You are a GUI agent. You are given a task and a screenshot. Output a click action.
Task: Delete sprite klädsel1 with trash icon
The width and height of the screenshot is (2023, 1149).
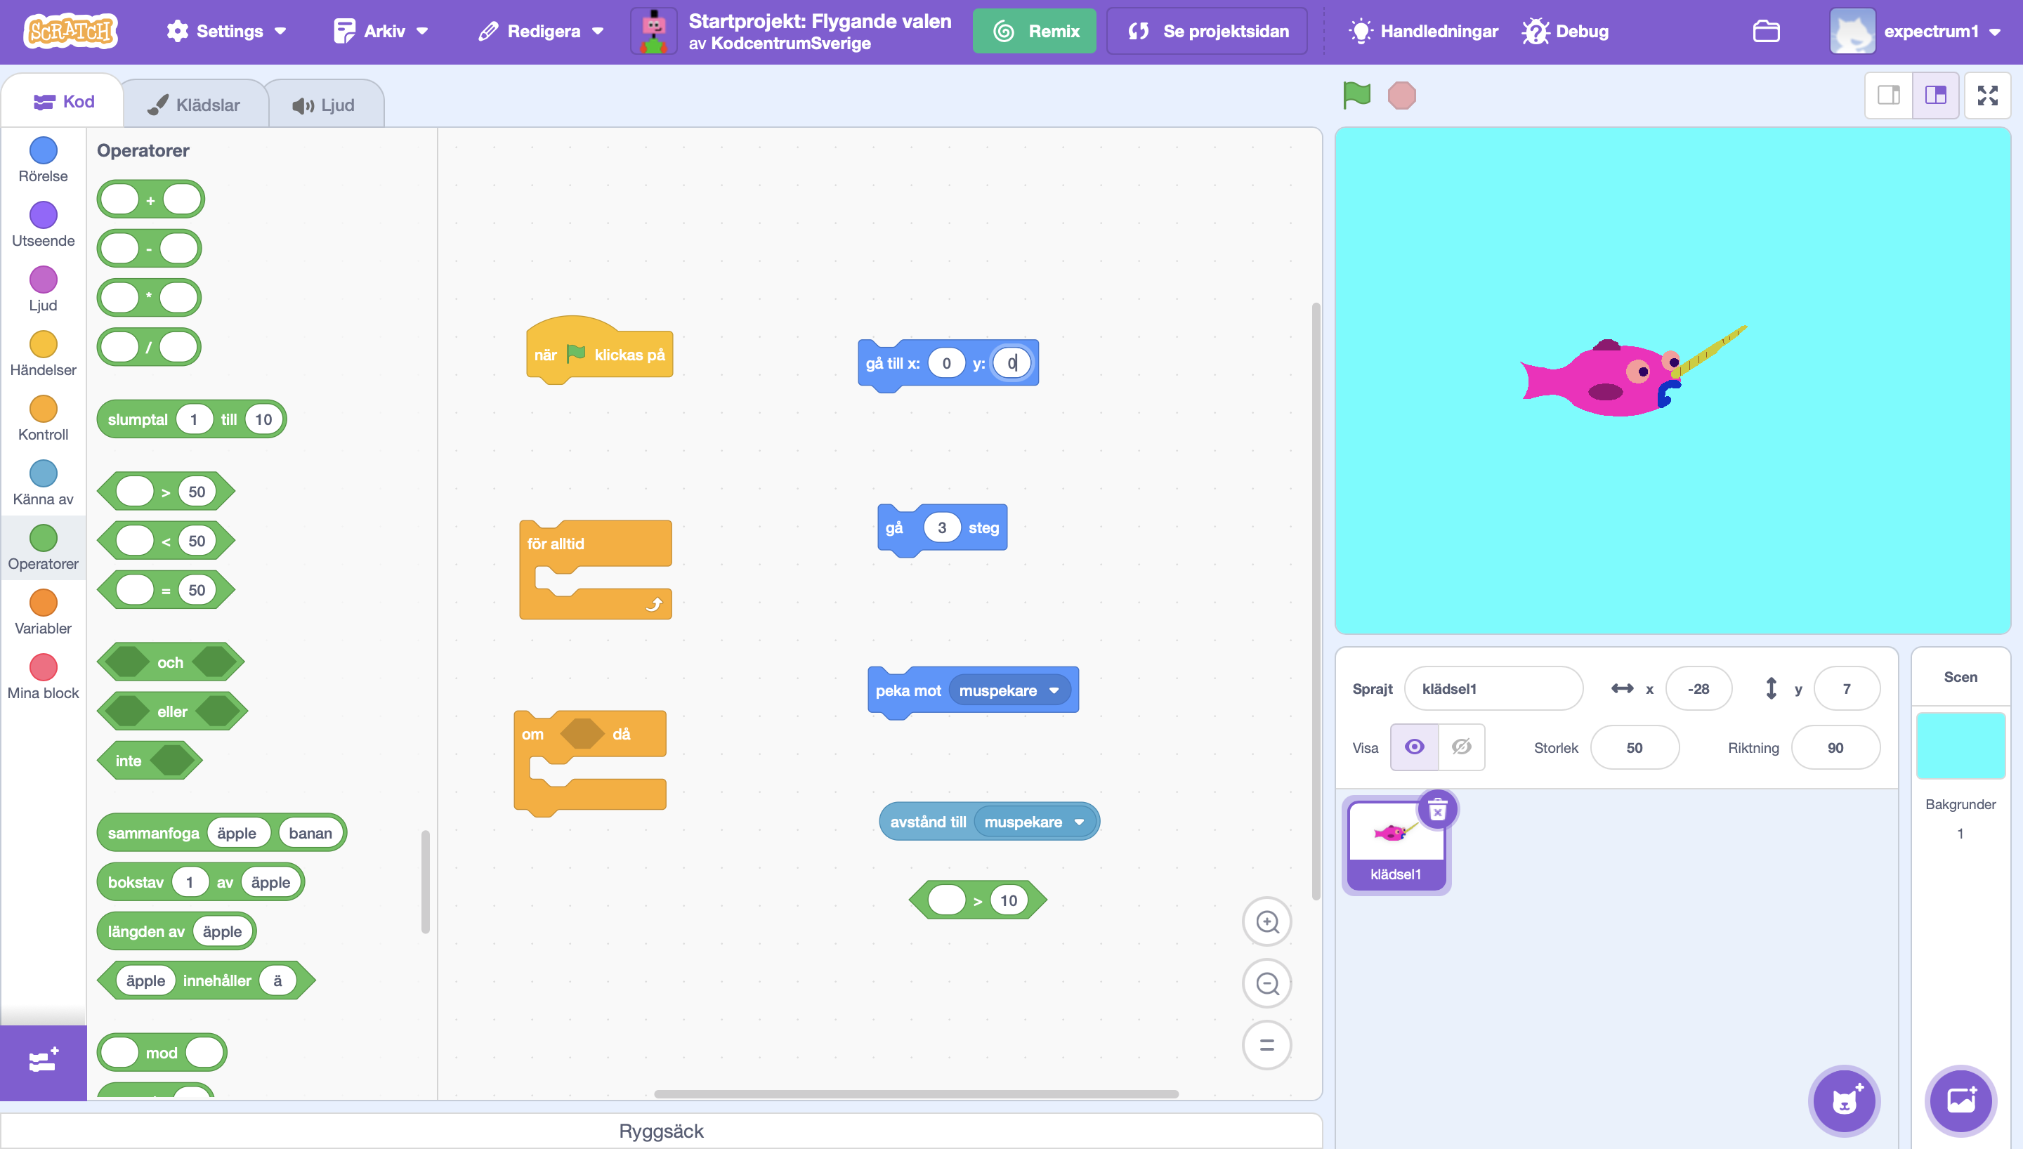click(x=1438, y=810)
